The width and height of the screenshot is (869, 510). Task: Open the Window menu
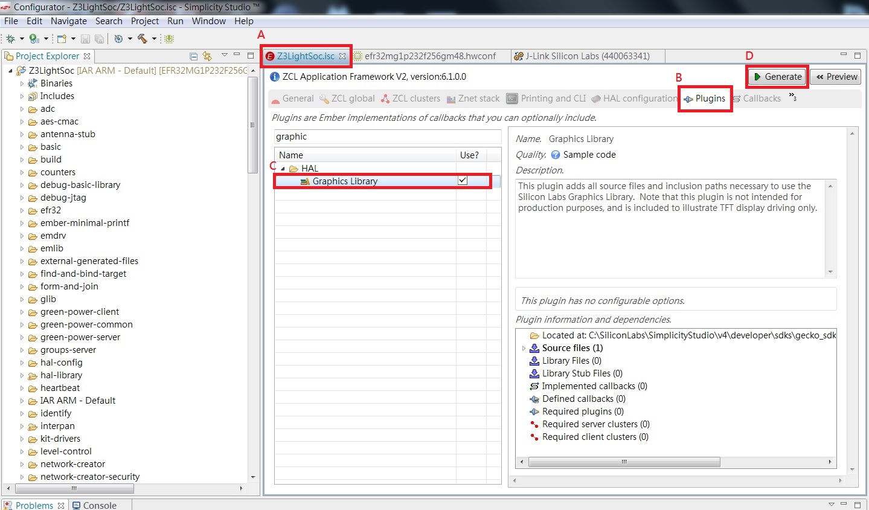(x=209, y=21)
